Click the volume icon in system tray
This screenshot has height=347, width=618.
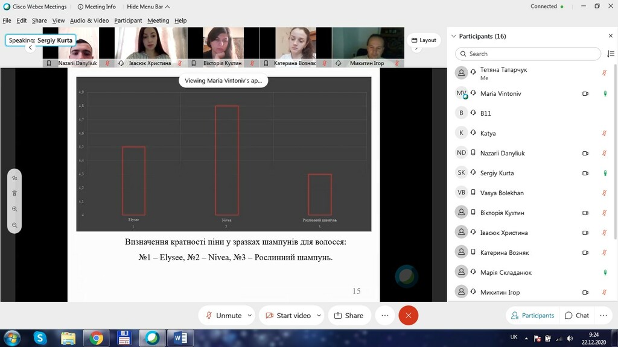(570, 339)
